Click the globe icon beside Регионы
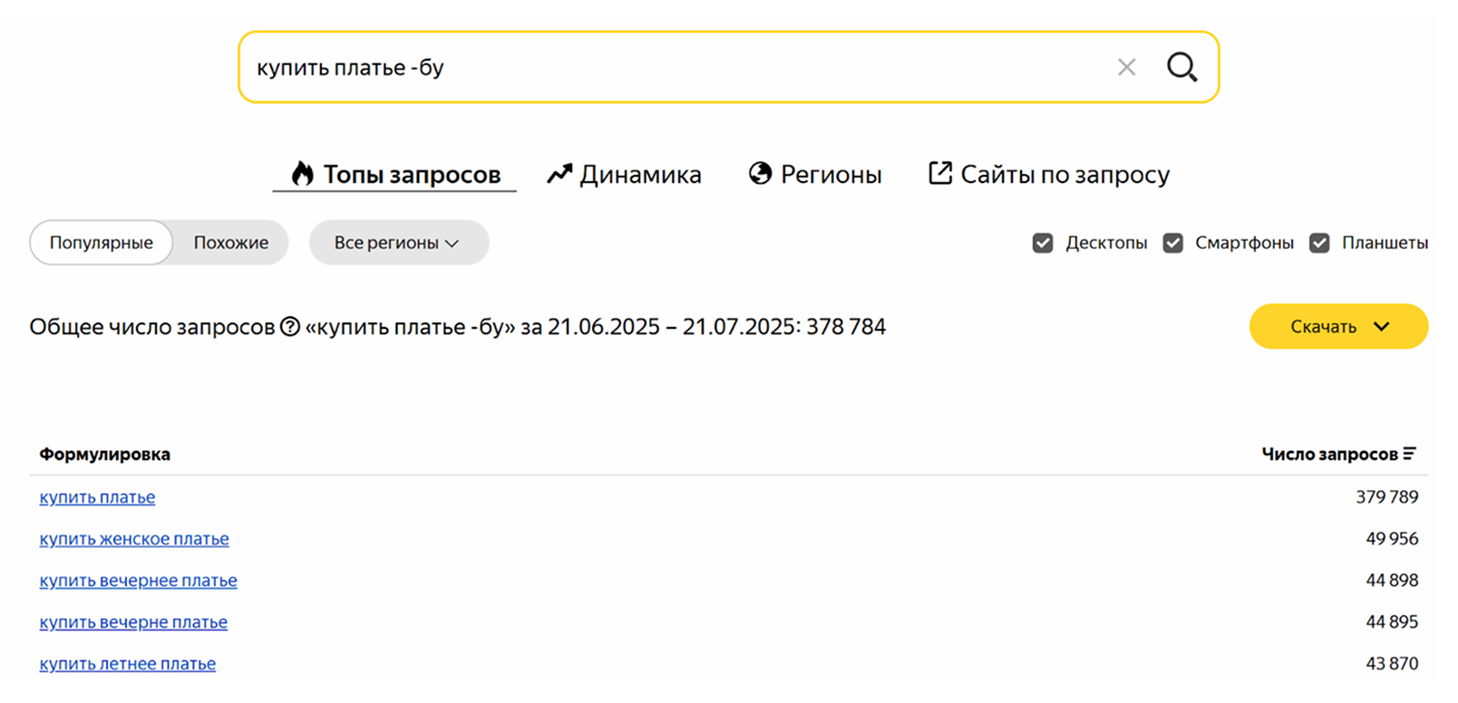 click(760, 173)
